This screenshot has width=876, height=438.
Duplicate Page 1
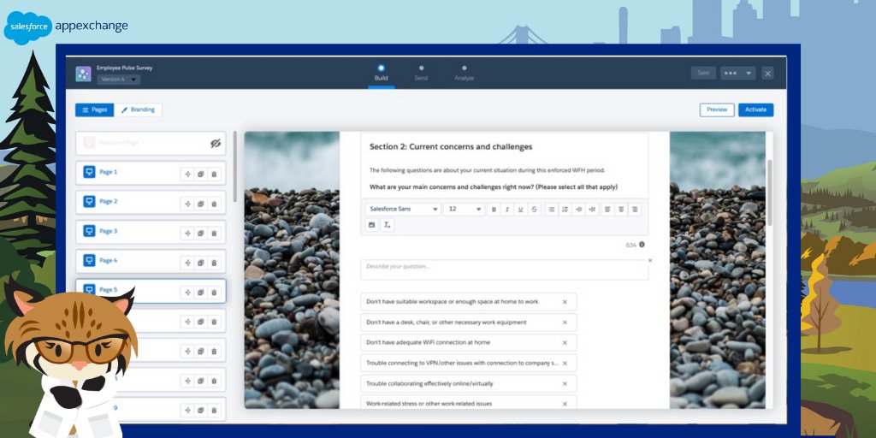pos(200,175)
